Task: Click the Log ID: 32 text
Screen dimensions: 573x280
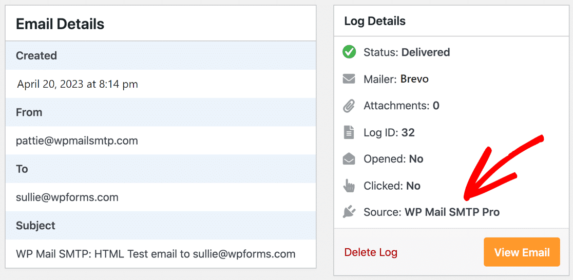Action: pyautogui.click(x=389, y=132)
